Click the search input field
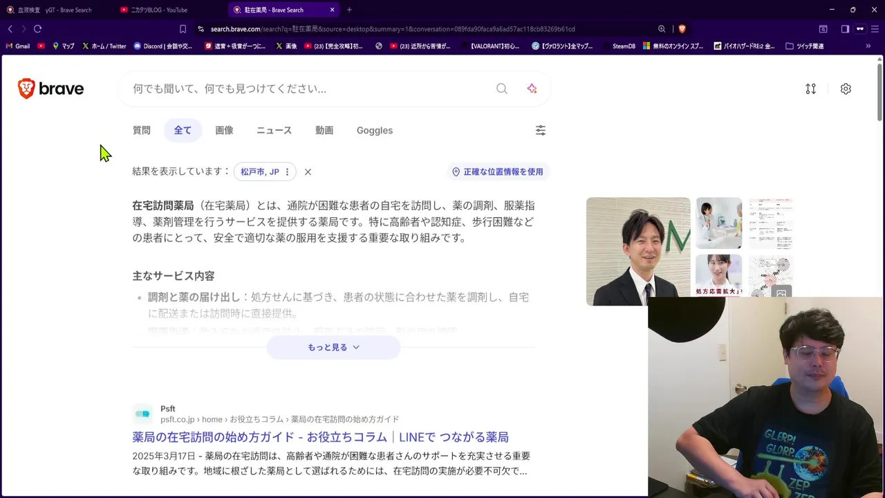Screen dimensions: 885x498 click(x=311, y=89)
